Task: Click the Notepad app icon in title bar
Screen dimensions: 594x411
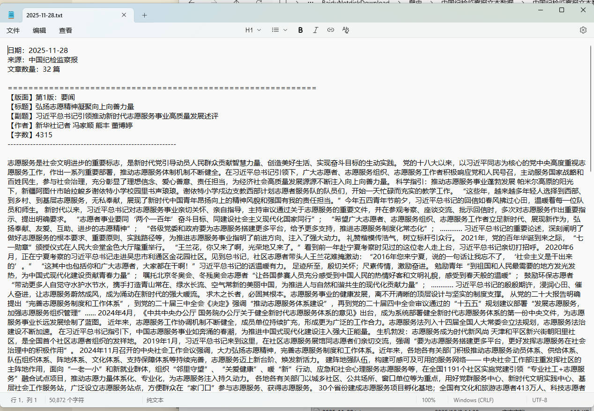Action: (x=11, y=15)
